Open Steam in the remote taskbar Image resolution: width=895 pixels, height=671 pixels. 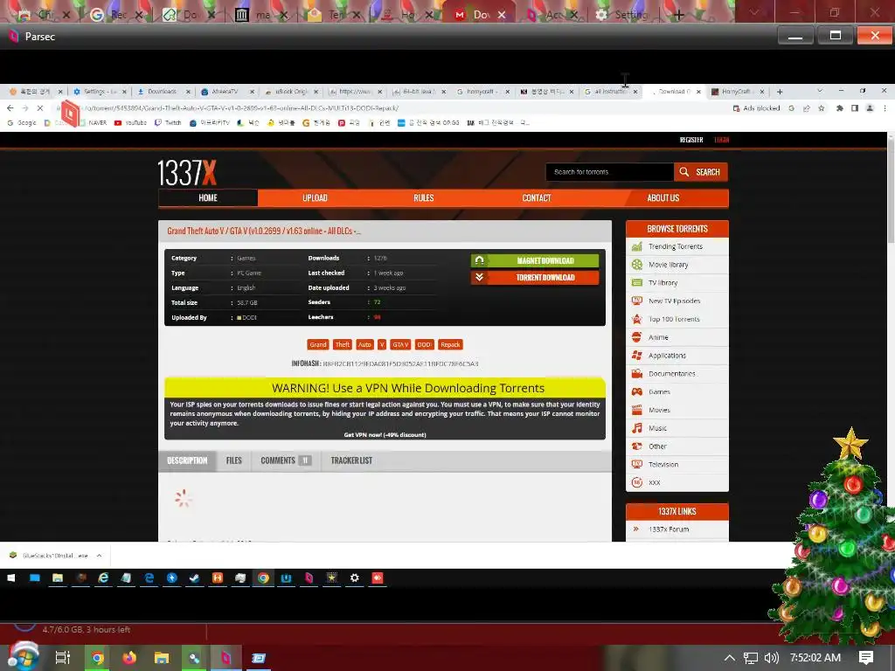[195, 578]
